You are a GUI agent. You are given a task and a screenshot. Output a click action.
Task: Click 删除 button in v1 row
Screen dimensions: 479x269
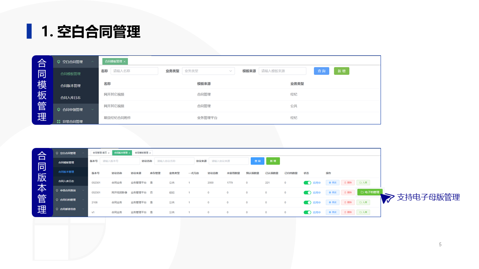[x=348, y=212]
